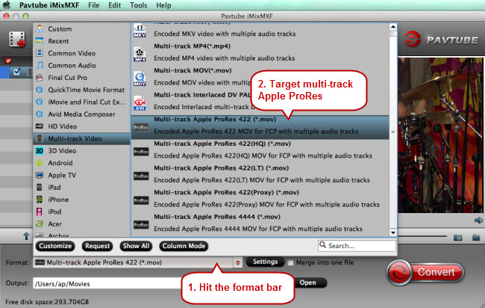Screen dimensions: 485x308
Task: Click the Show All button
Action: tap(136, 246)
